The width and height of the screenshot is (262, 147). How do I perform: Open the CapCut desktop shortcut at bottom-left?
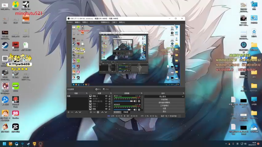click(x=15, y=128)
